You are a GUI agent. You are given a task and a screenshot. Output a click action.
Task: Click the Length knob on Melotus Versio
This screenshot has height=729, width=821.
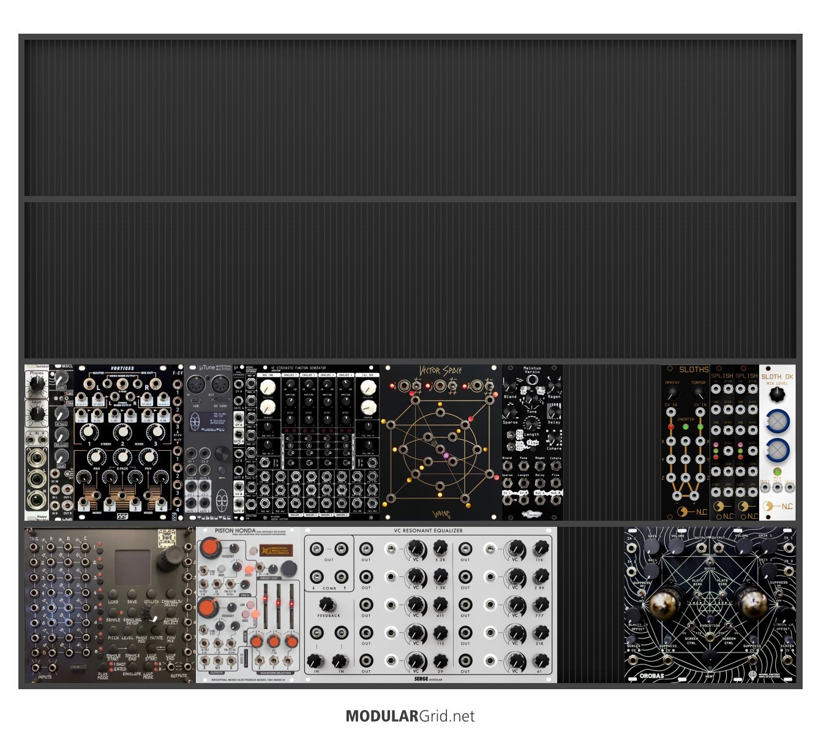coord(531,423)
